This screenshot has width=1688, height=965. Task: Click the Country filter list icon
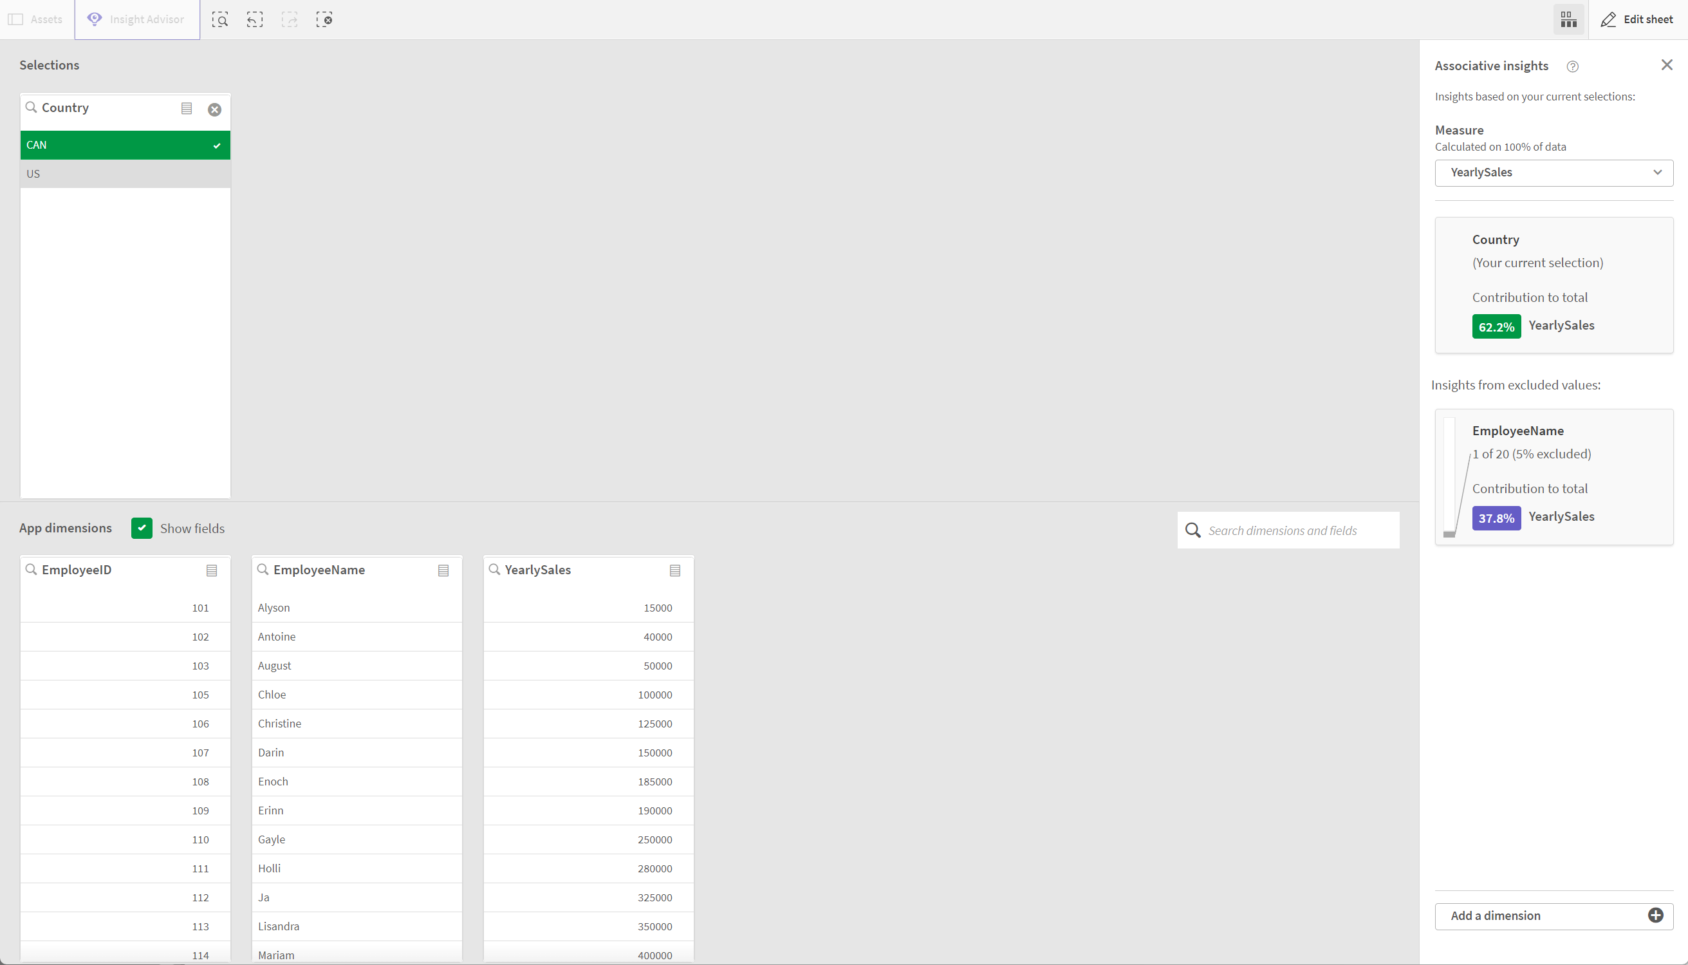(x=187, y=107)
